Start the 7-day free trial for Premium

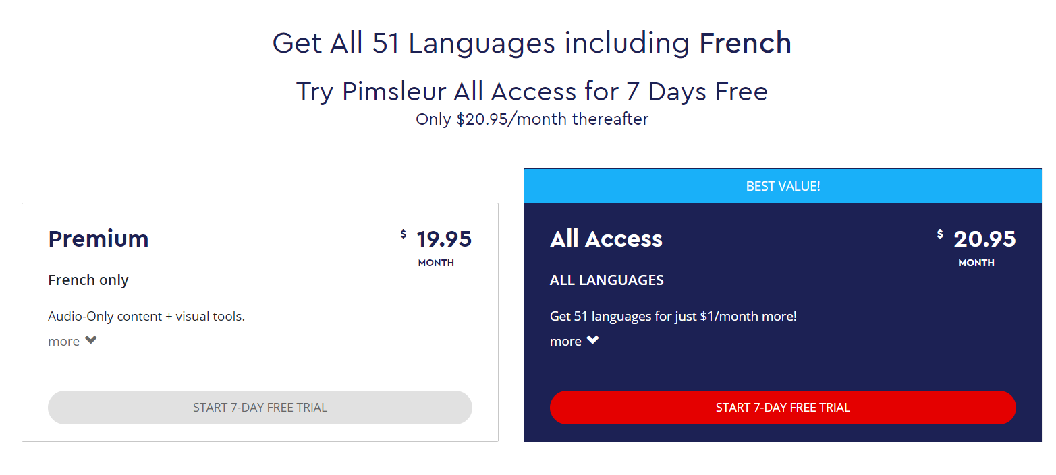pyautogui.click(x=260, y=408)
